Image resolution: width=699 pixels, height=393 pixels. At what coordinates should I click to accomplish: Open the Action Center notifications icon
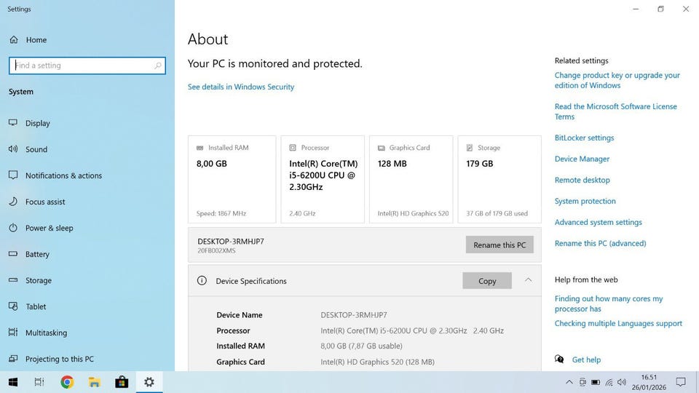coord(681,382)
